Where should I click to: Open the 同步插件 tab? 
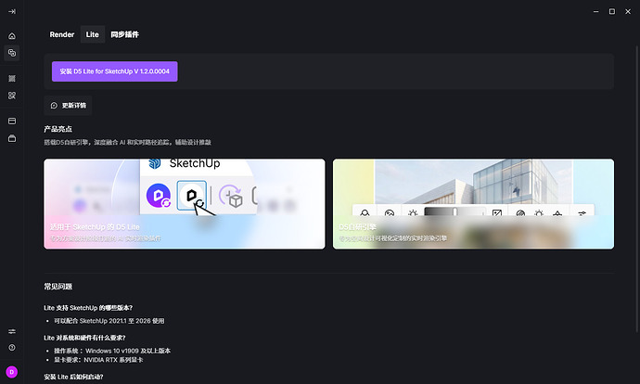[124, 34]
